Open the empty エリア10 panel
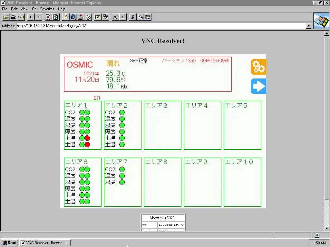This screenshot has width=330, height=247. click(242, 182)
